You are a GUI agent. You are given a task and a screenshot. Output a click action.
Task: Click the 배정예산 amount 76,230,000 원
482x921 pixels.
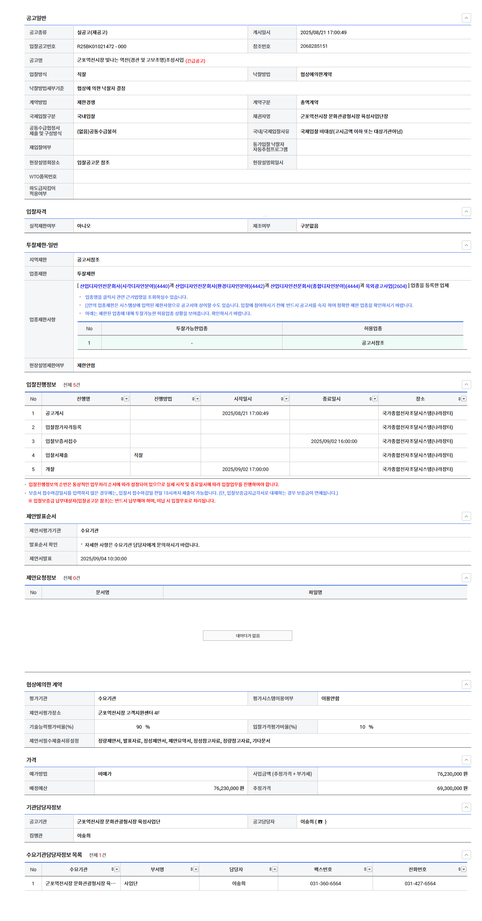coord(229,788)
